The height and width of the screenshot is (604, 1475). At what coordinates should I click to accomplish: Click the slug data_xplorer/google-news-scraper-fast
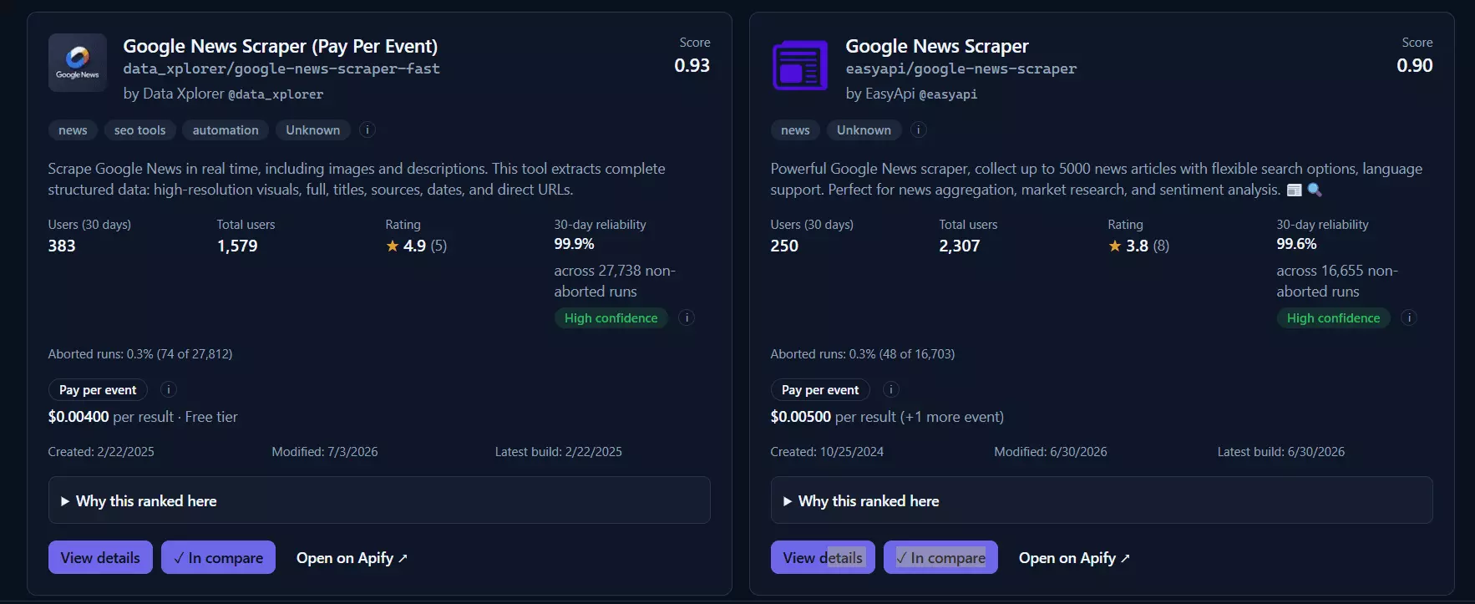point(281,69)
